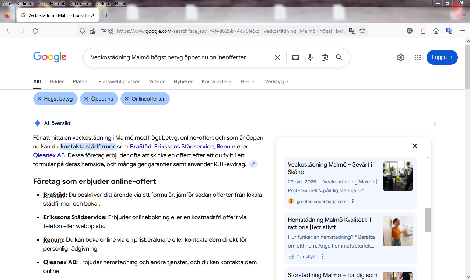Bookmark this page with the star icon
Viewport: 470px width, 280px height.
click(x=362, y=31)
